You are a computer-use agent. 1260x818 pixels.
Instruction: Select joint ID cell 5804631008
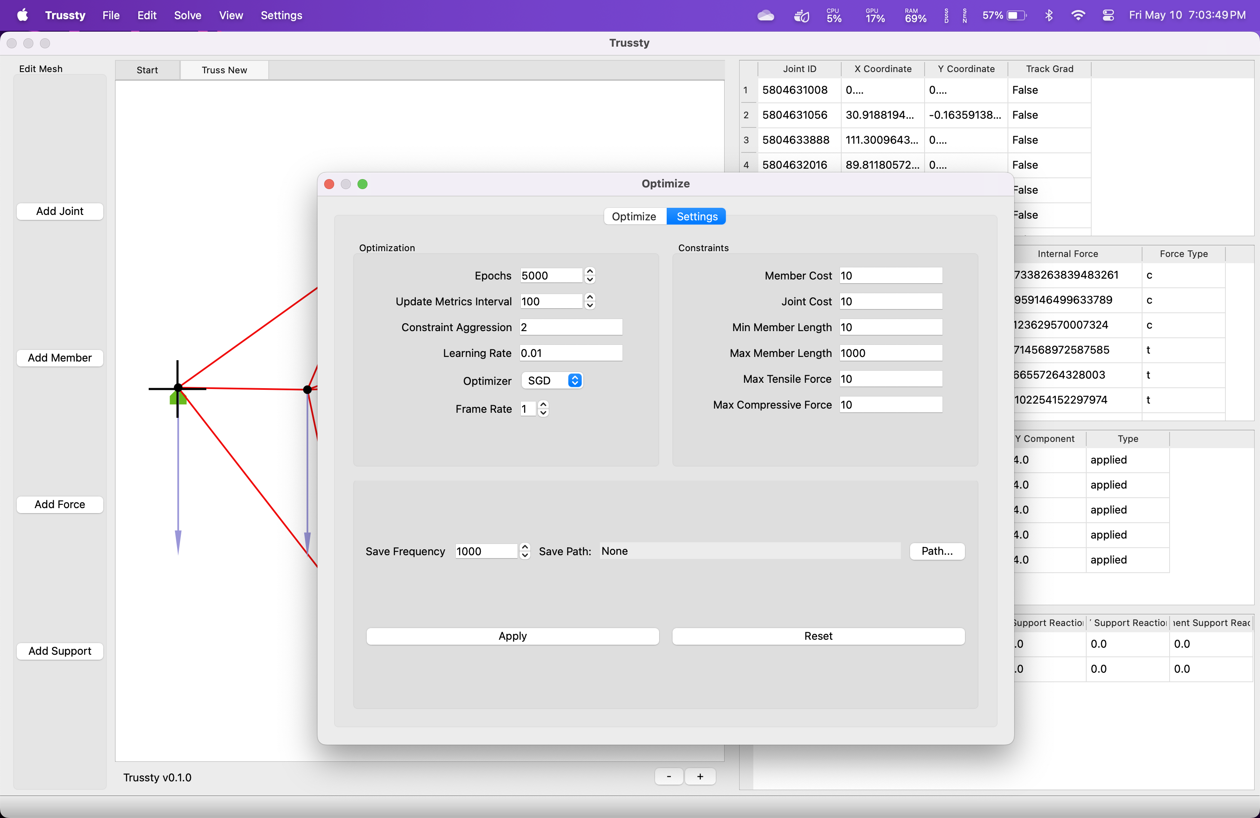(800, 90)
